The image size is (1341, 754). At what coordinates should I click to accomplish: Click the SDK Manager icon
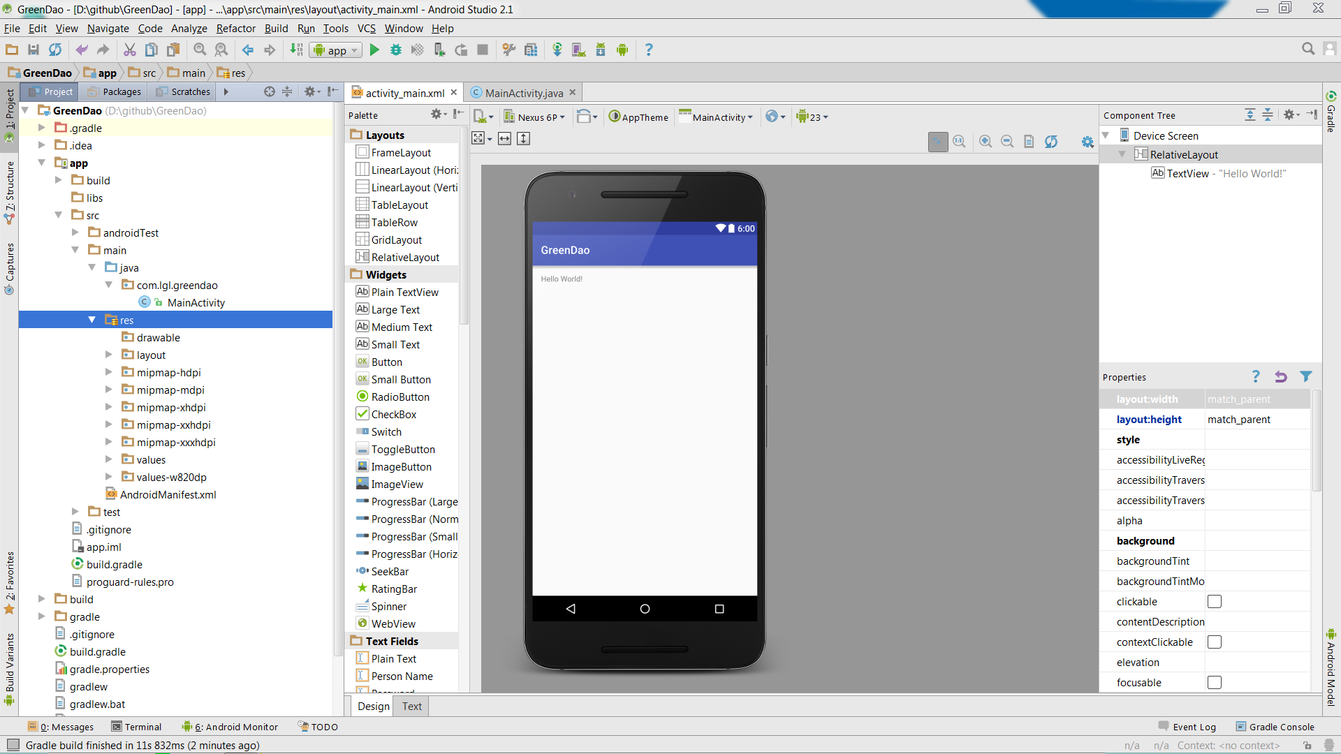[x=599, y=50]
